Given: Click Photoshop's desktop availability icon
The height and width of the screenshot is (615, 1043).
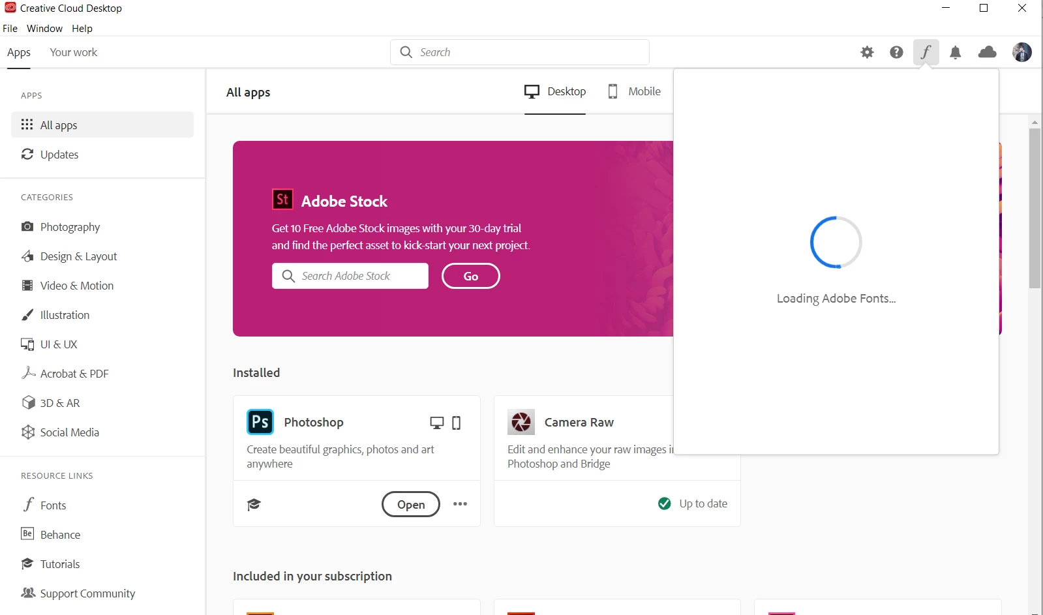Looking at the screenshot, I should (x=437, y=423).
